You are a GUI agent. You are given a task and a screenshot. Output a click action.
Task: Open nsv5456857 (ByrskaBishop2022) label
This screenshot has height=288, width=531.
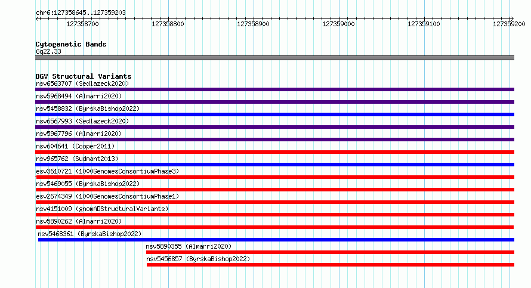pos(198,259)
